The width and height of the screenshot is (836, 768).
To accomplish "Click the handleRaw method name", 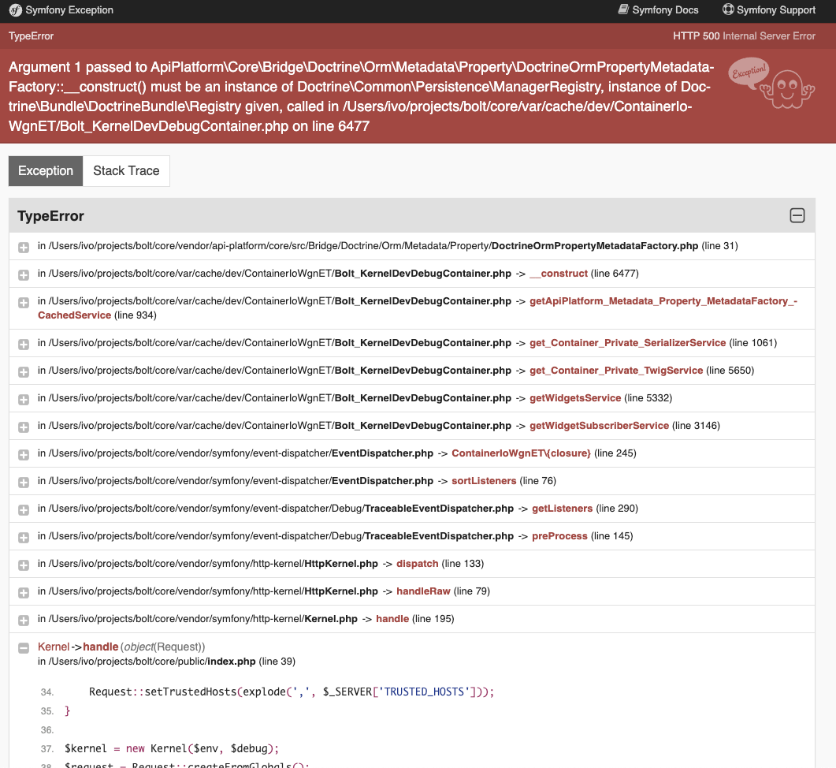I will 423,591.
